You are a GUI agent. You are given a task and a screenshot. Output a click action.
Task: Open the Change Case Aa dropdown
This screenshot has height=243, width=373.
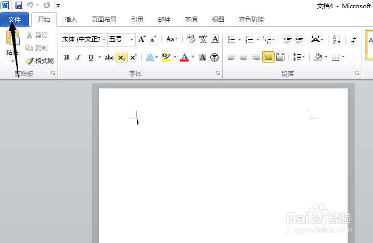pyautogui.click(x=172, y=39)
